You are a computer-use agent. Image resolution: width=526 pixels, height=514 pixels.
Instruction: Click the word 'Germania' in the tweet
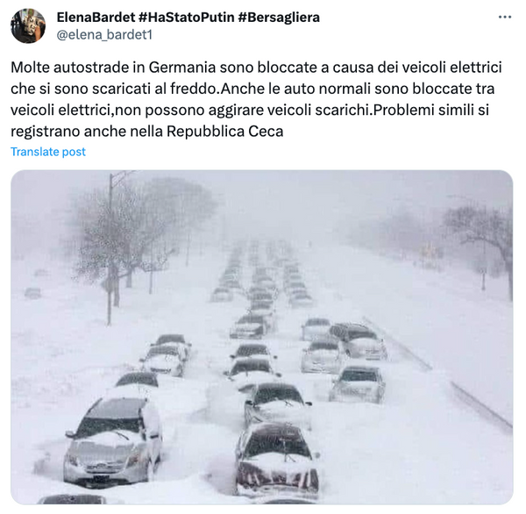[x=182, y=68]
